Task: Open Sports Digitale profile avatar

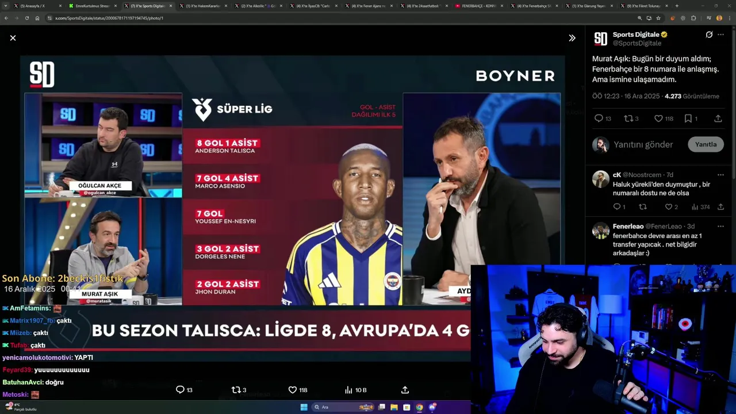Action: [601, 39]
